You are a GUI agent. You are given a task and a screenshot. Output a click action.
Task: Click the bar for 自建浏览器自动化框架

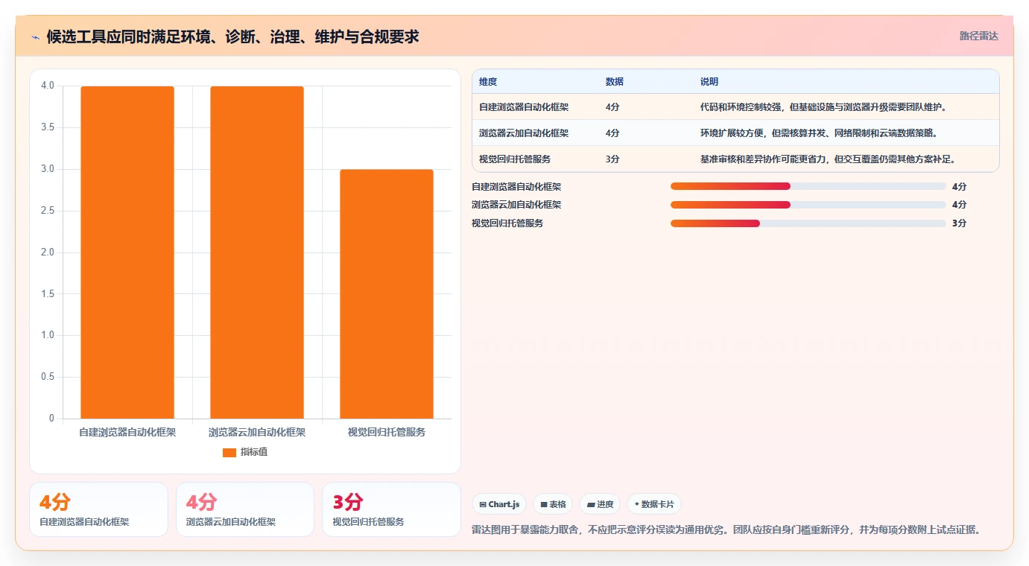127,252
